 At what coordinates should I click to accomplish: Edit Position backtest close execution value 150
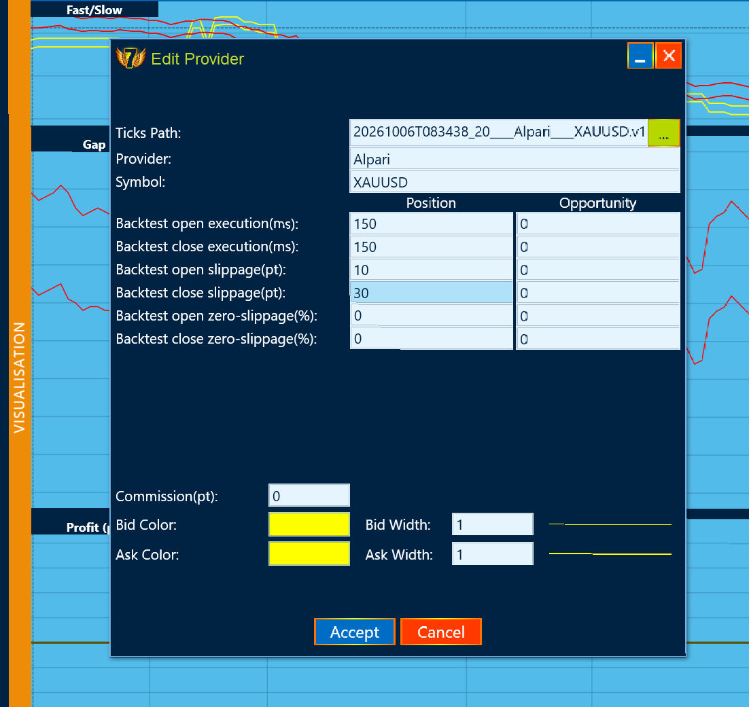point(431,247)
